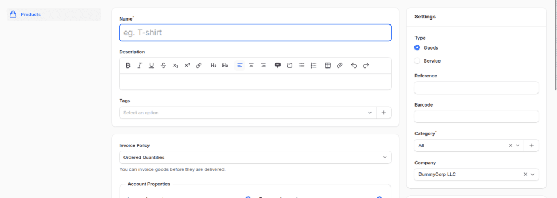Image resolution: width=557 pixels, height=198 pixels.
Task: Open the Invoice Policy dropdown
Action: pyautogui.click(x=255, y=157)
